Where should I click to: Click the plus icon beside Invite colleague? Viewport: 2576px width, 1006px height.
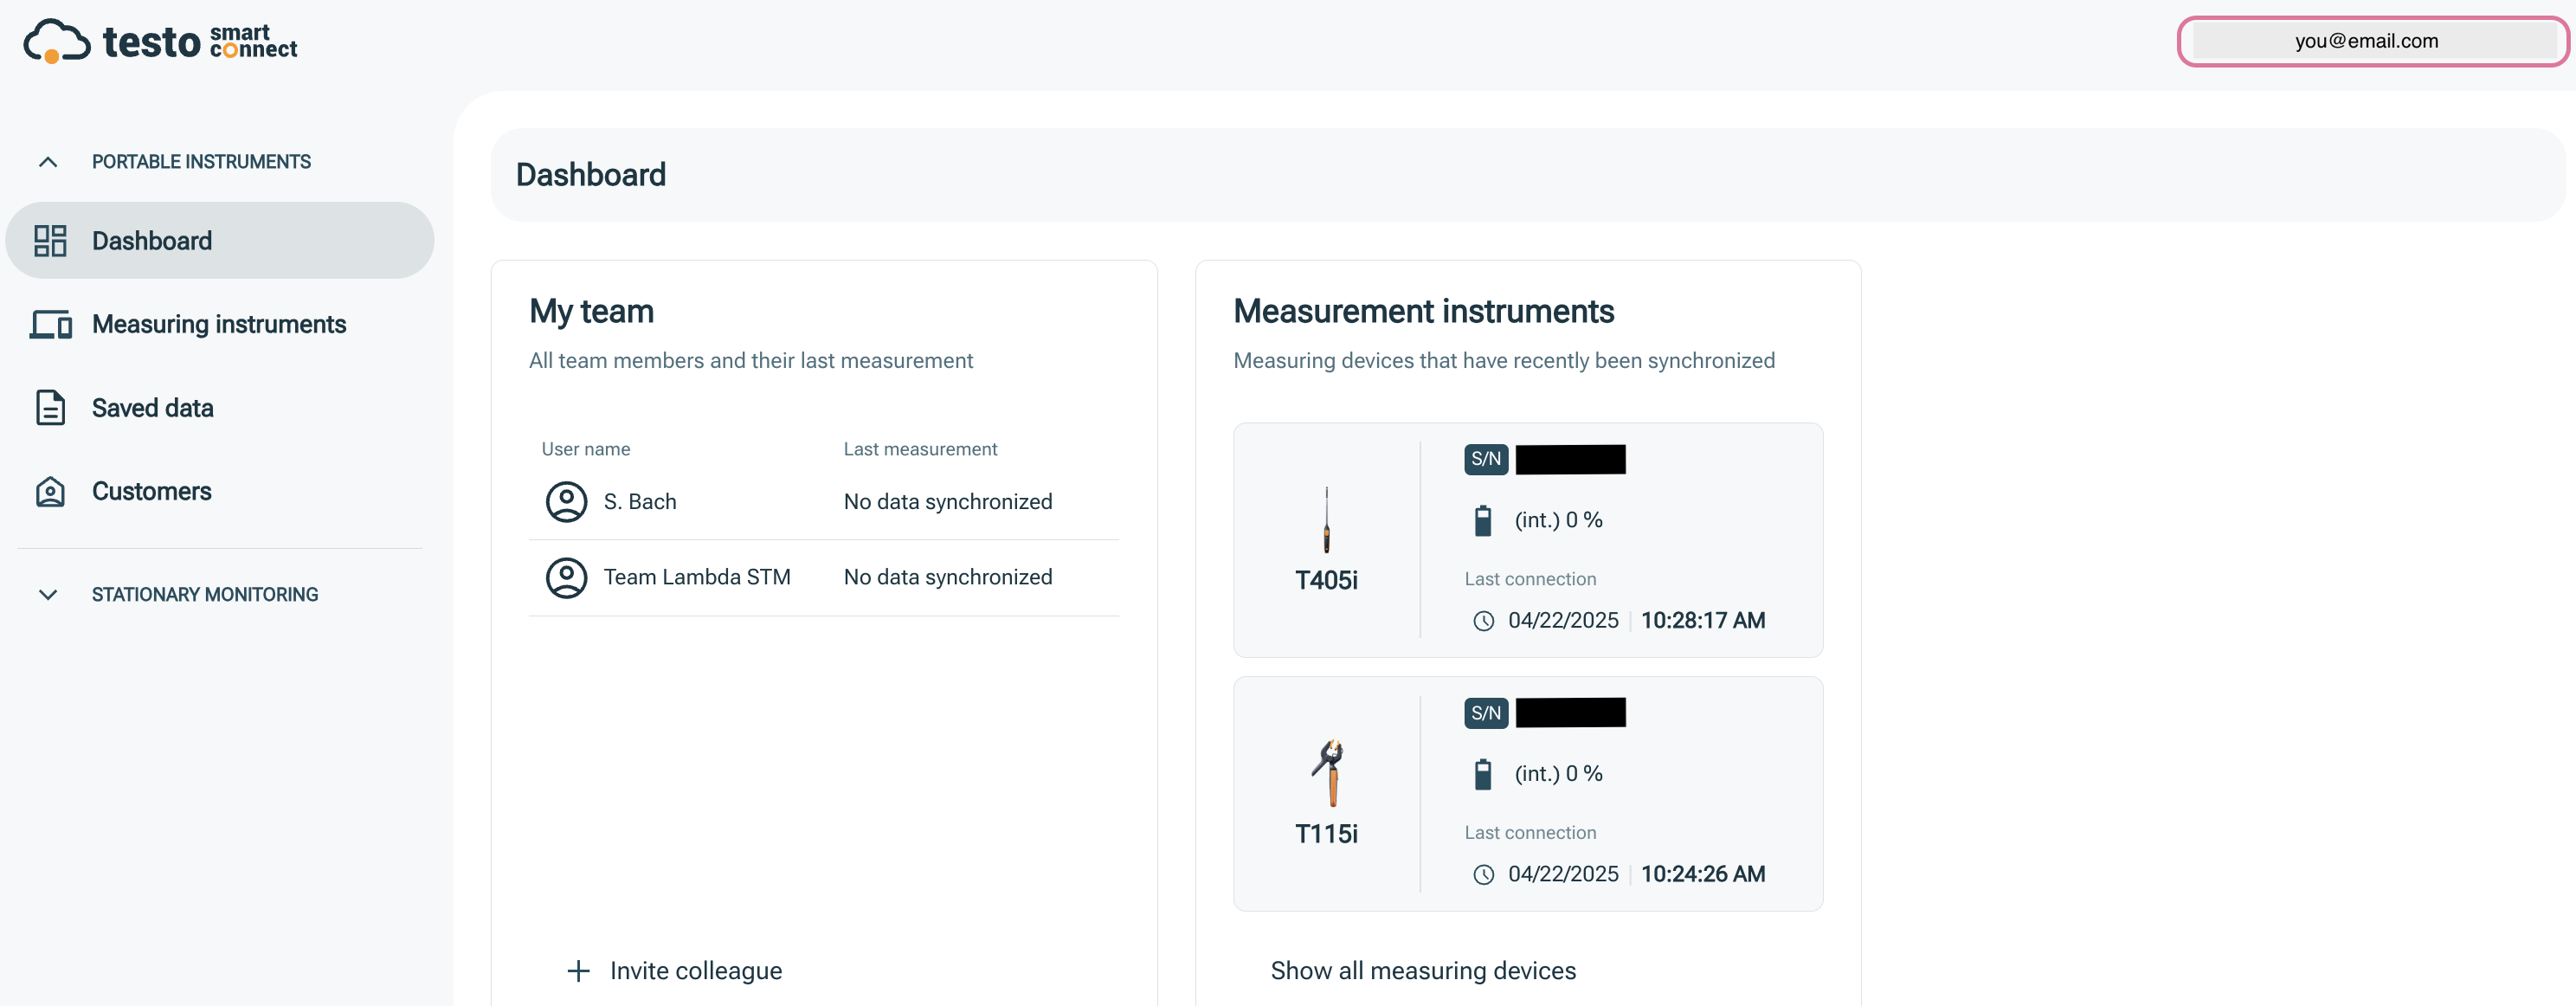578,969
